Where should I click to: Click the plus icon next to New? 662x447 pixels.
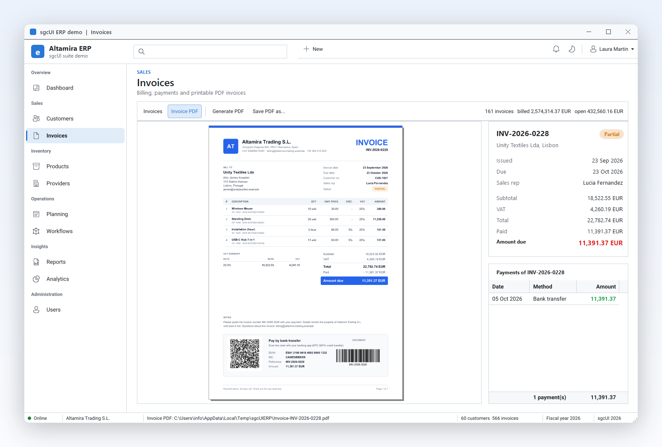click(306, 49)
